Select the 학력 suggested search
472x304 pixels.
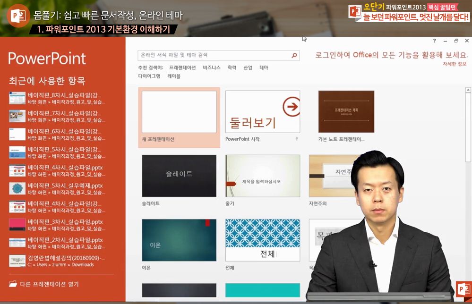click(x=232, y=68)
